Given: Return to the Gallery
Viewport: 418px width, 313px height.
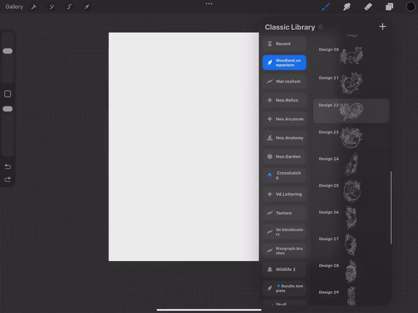Looking at the screenshot, I should [x=14, y=7].
